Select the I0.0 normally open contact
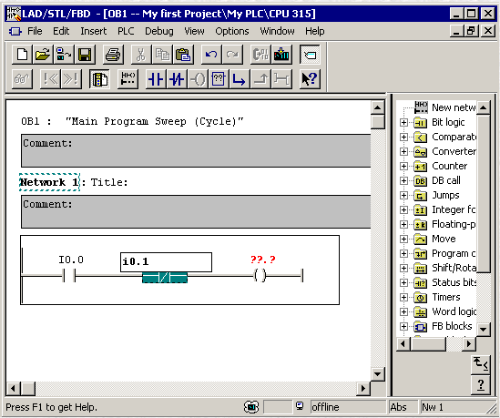This screenshot has width=500, height=418. 69,275
